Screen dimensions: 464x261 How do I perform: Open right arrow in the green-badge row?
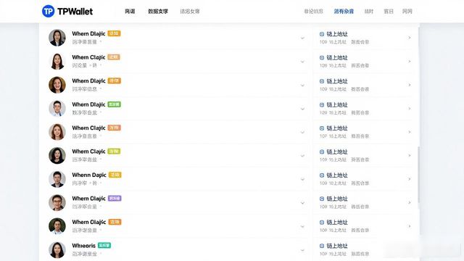[x=410, y=109]
